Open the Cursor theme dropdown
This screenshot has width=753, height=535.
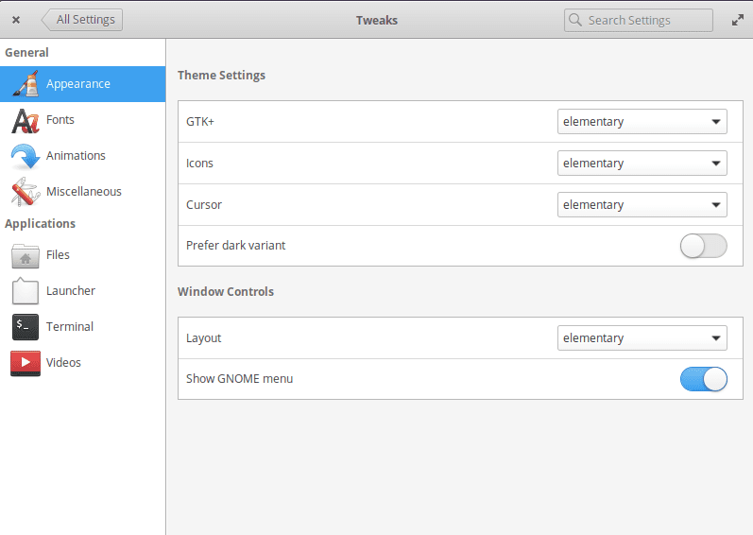point(642,204)
